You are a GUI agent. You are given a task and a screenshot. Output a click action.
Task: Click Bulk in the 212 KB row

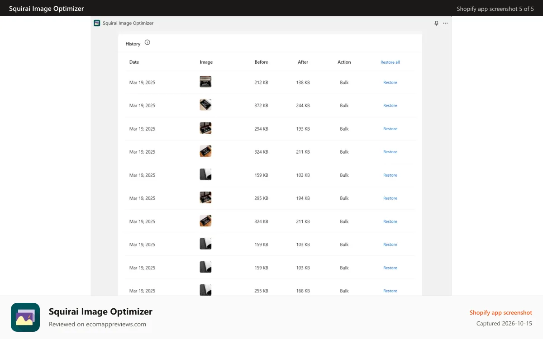coord(344,83)
